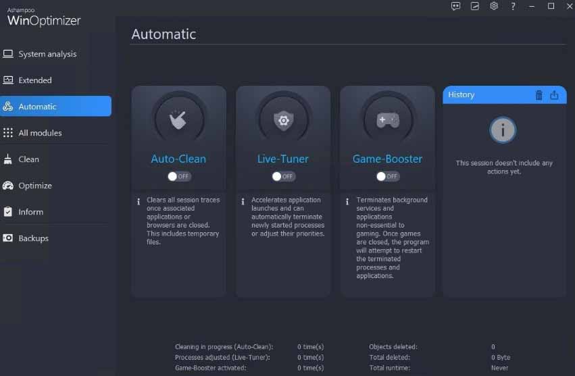Export history with the share icon
The height and width of the screenshot is (376, 575).
pyautogui.click(x=554, y=95)
